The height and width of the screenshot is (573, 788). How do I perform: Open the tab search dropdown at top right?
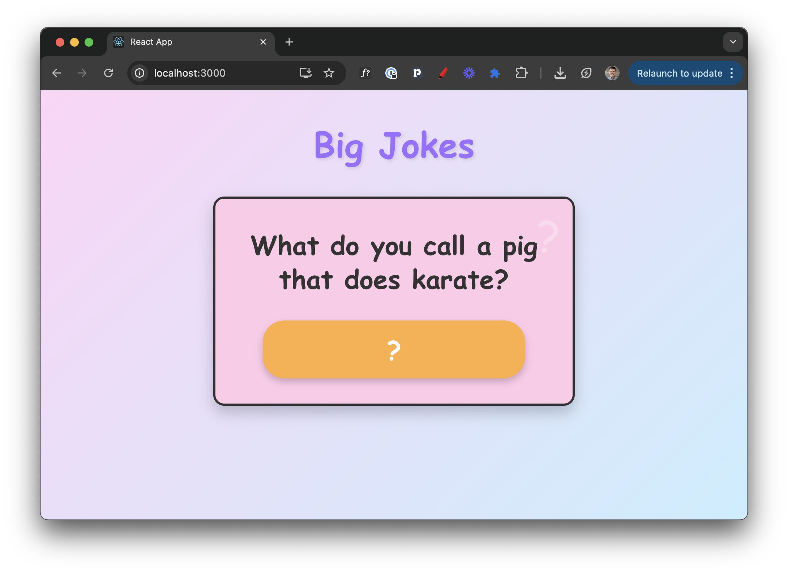click(733, 42)
